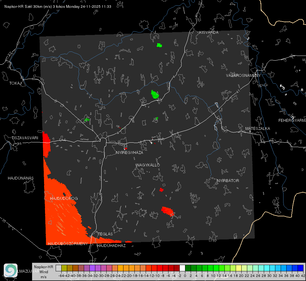Click the large green echo in map center
306x281 pixels.
(155, 94)
